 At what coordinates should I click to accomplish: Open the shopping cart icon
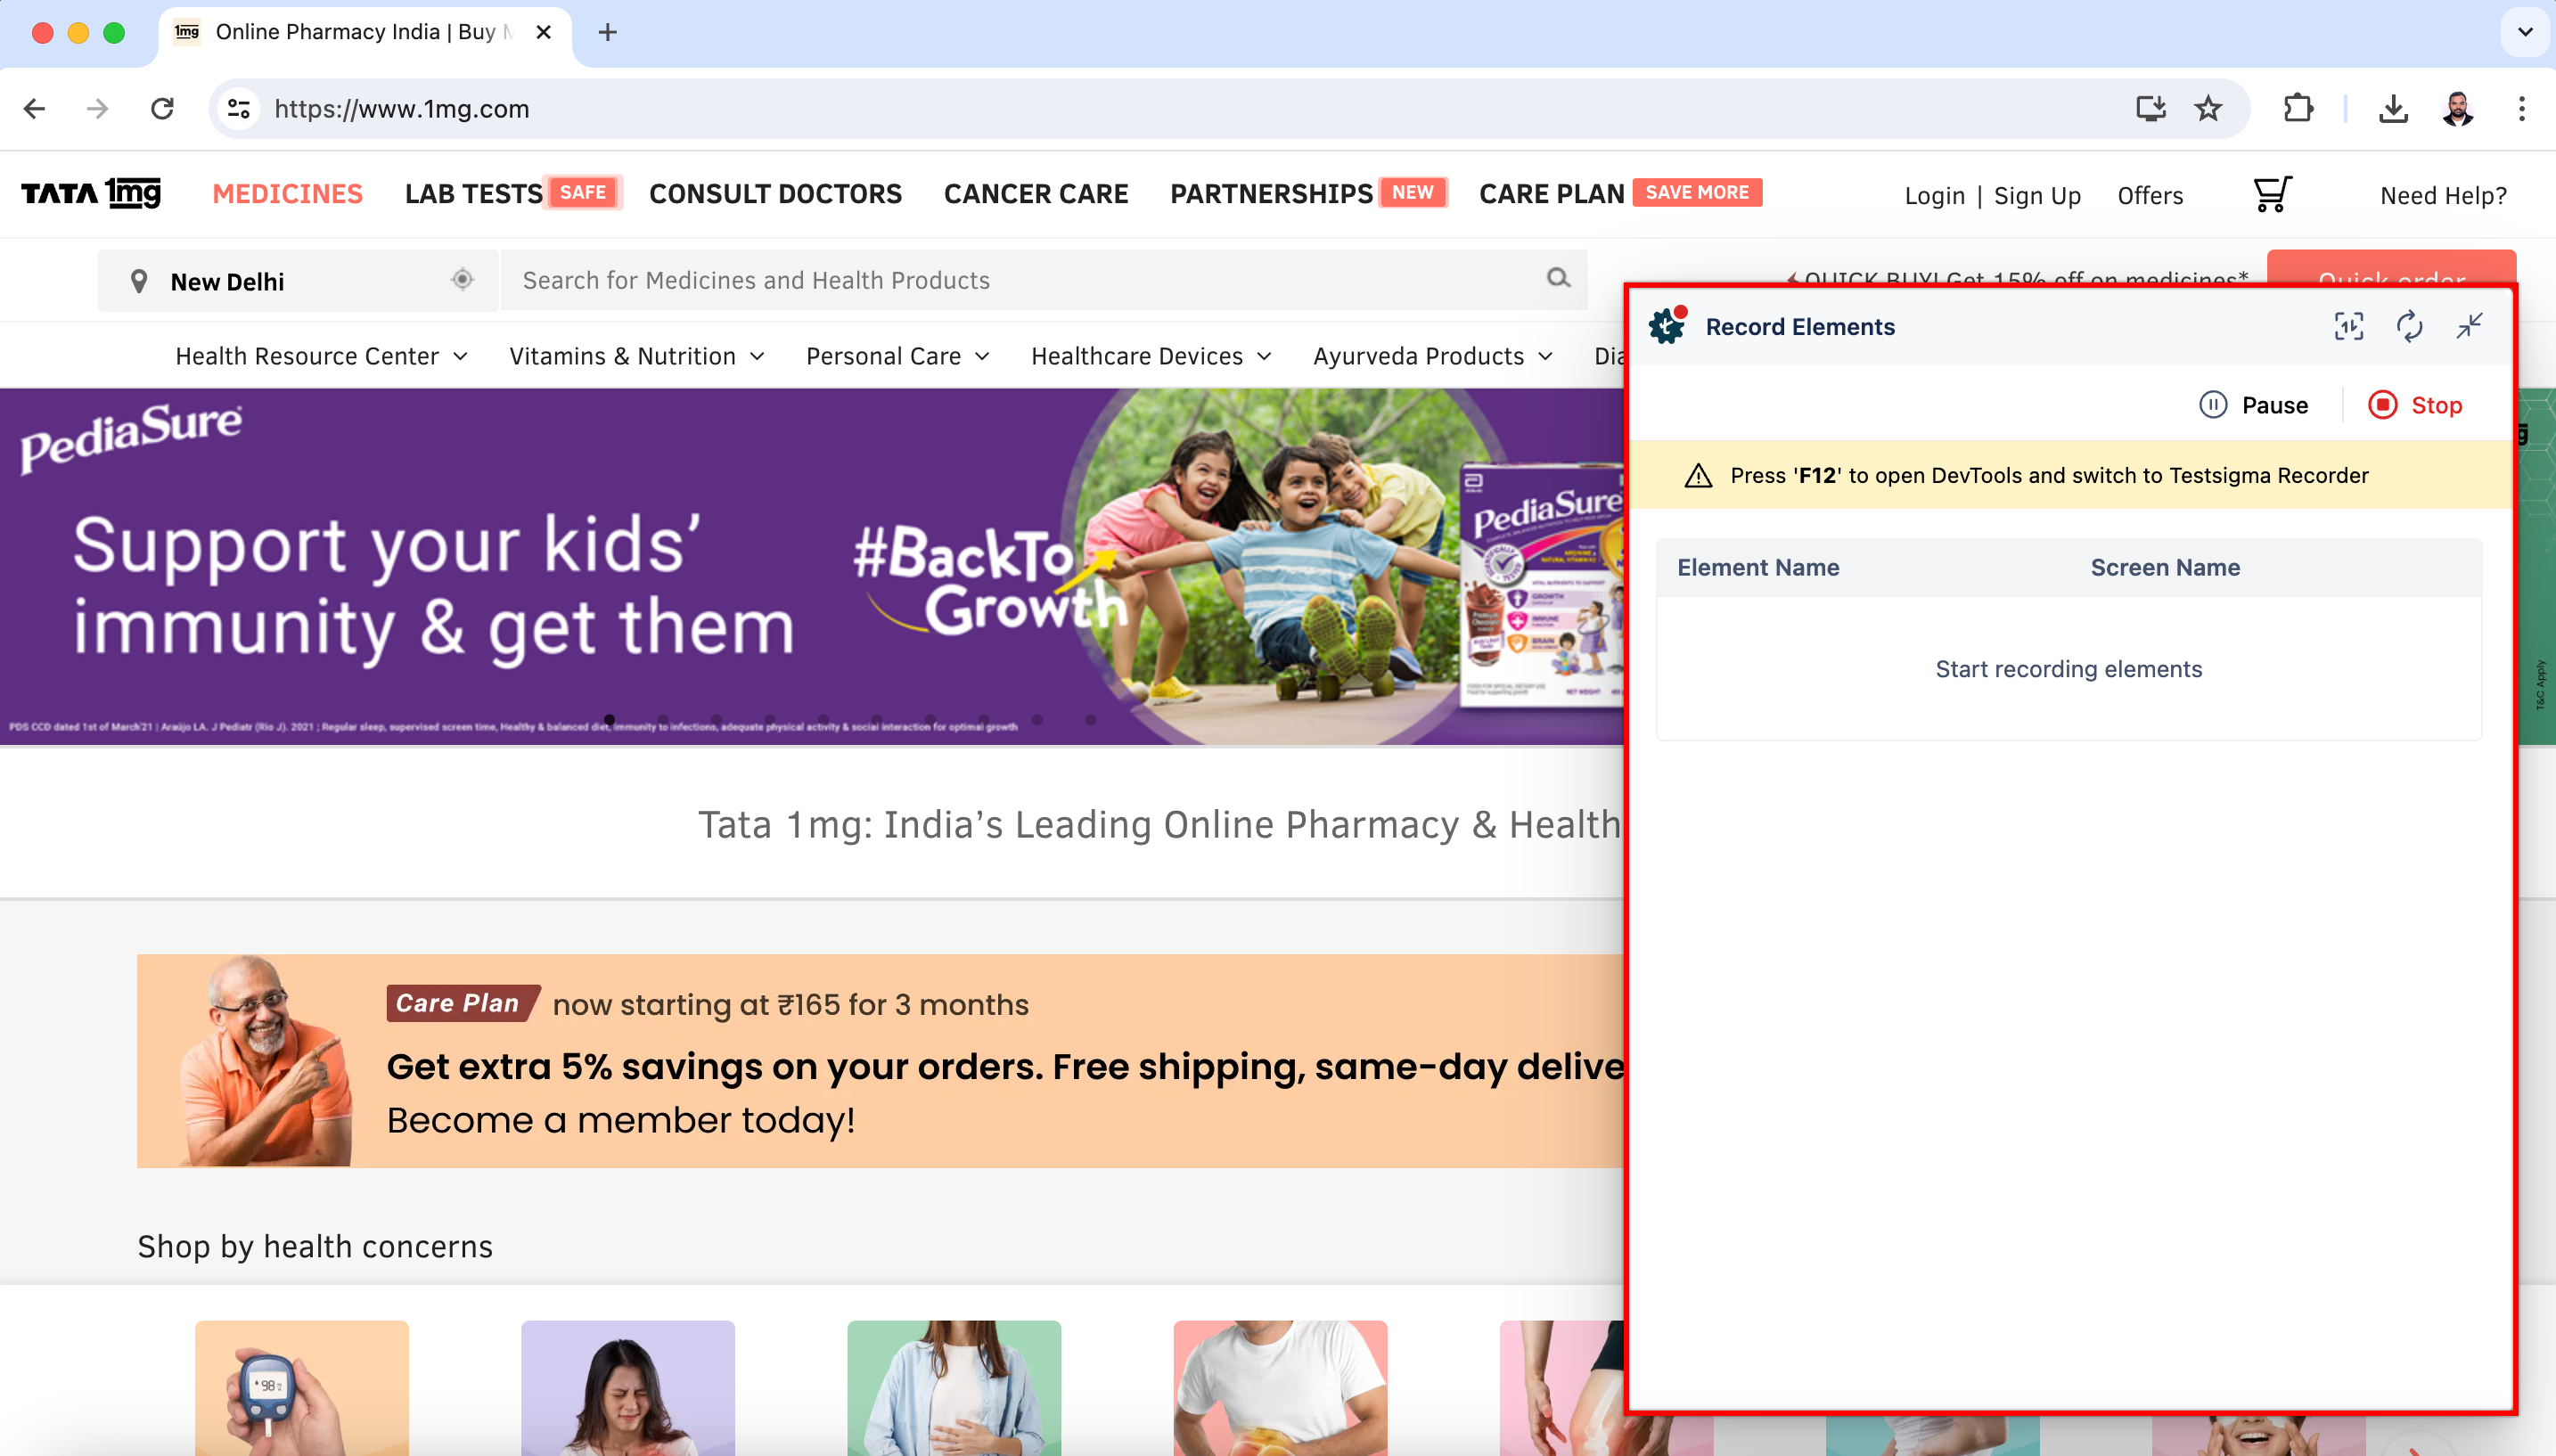pos(2271,194)
